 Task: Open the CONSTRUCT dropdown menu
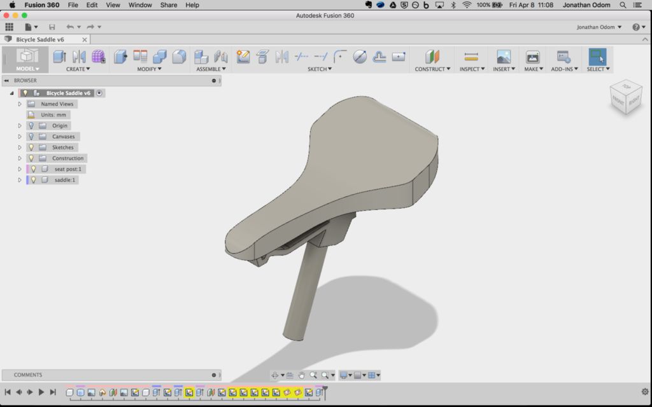[432, 69]
